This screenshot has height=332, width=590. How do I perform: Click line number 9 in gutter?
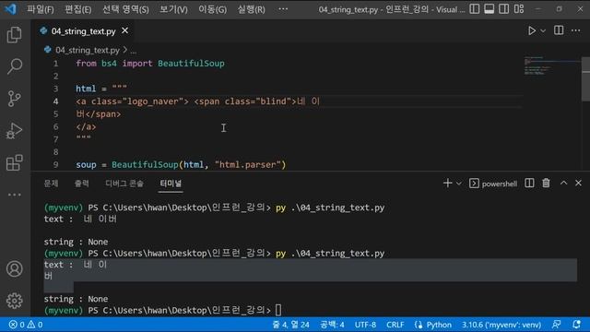[x=55, y=165]
